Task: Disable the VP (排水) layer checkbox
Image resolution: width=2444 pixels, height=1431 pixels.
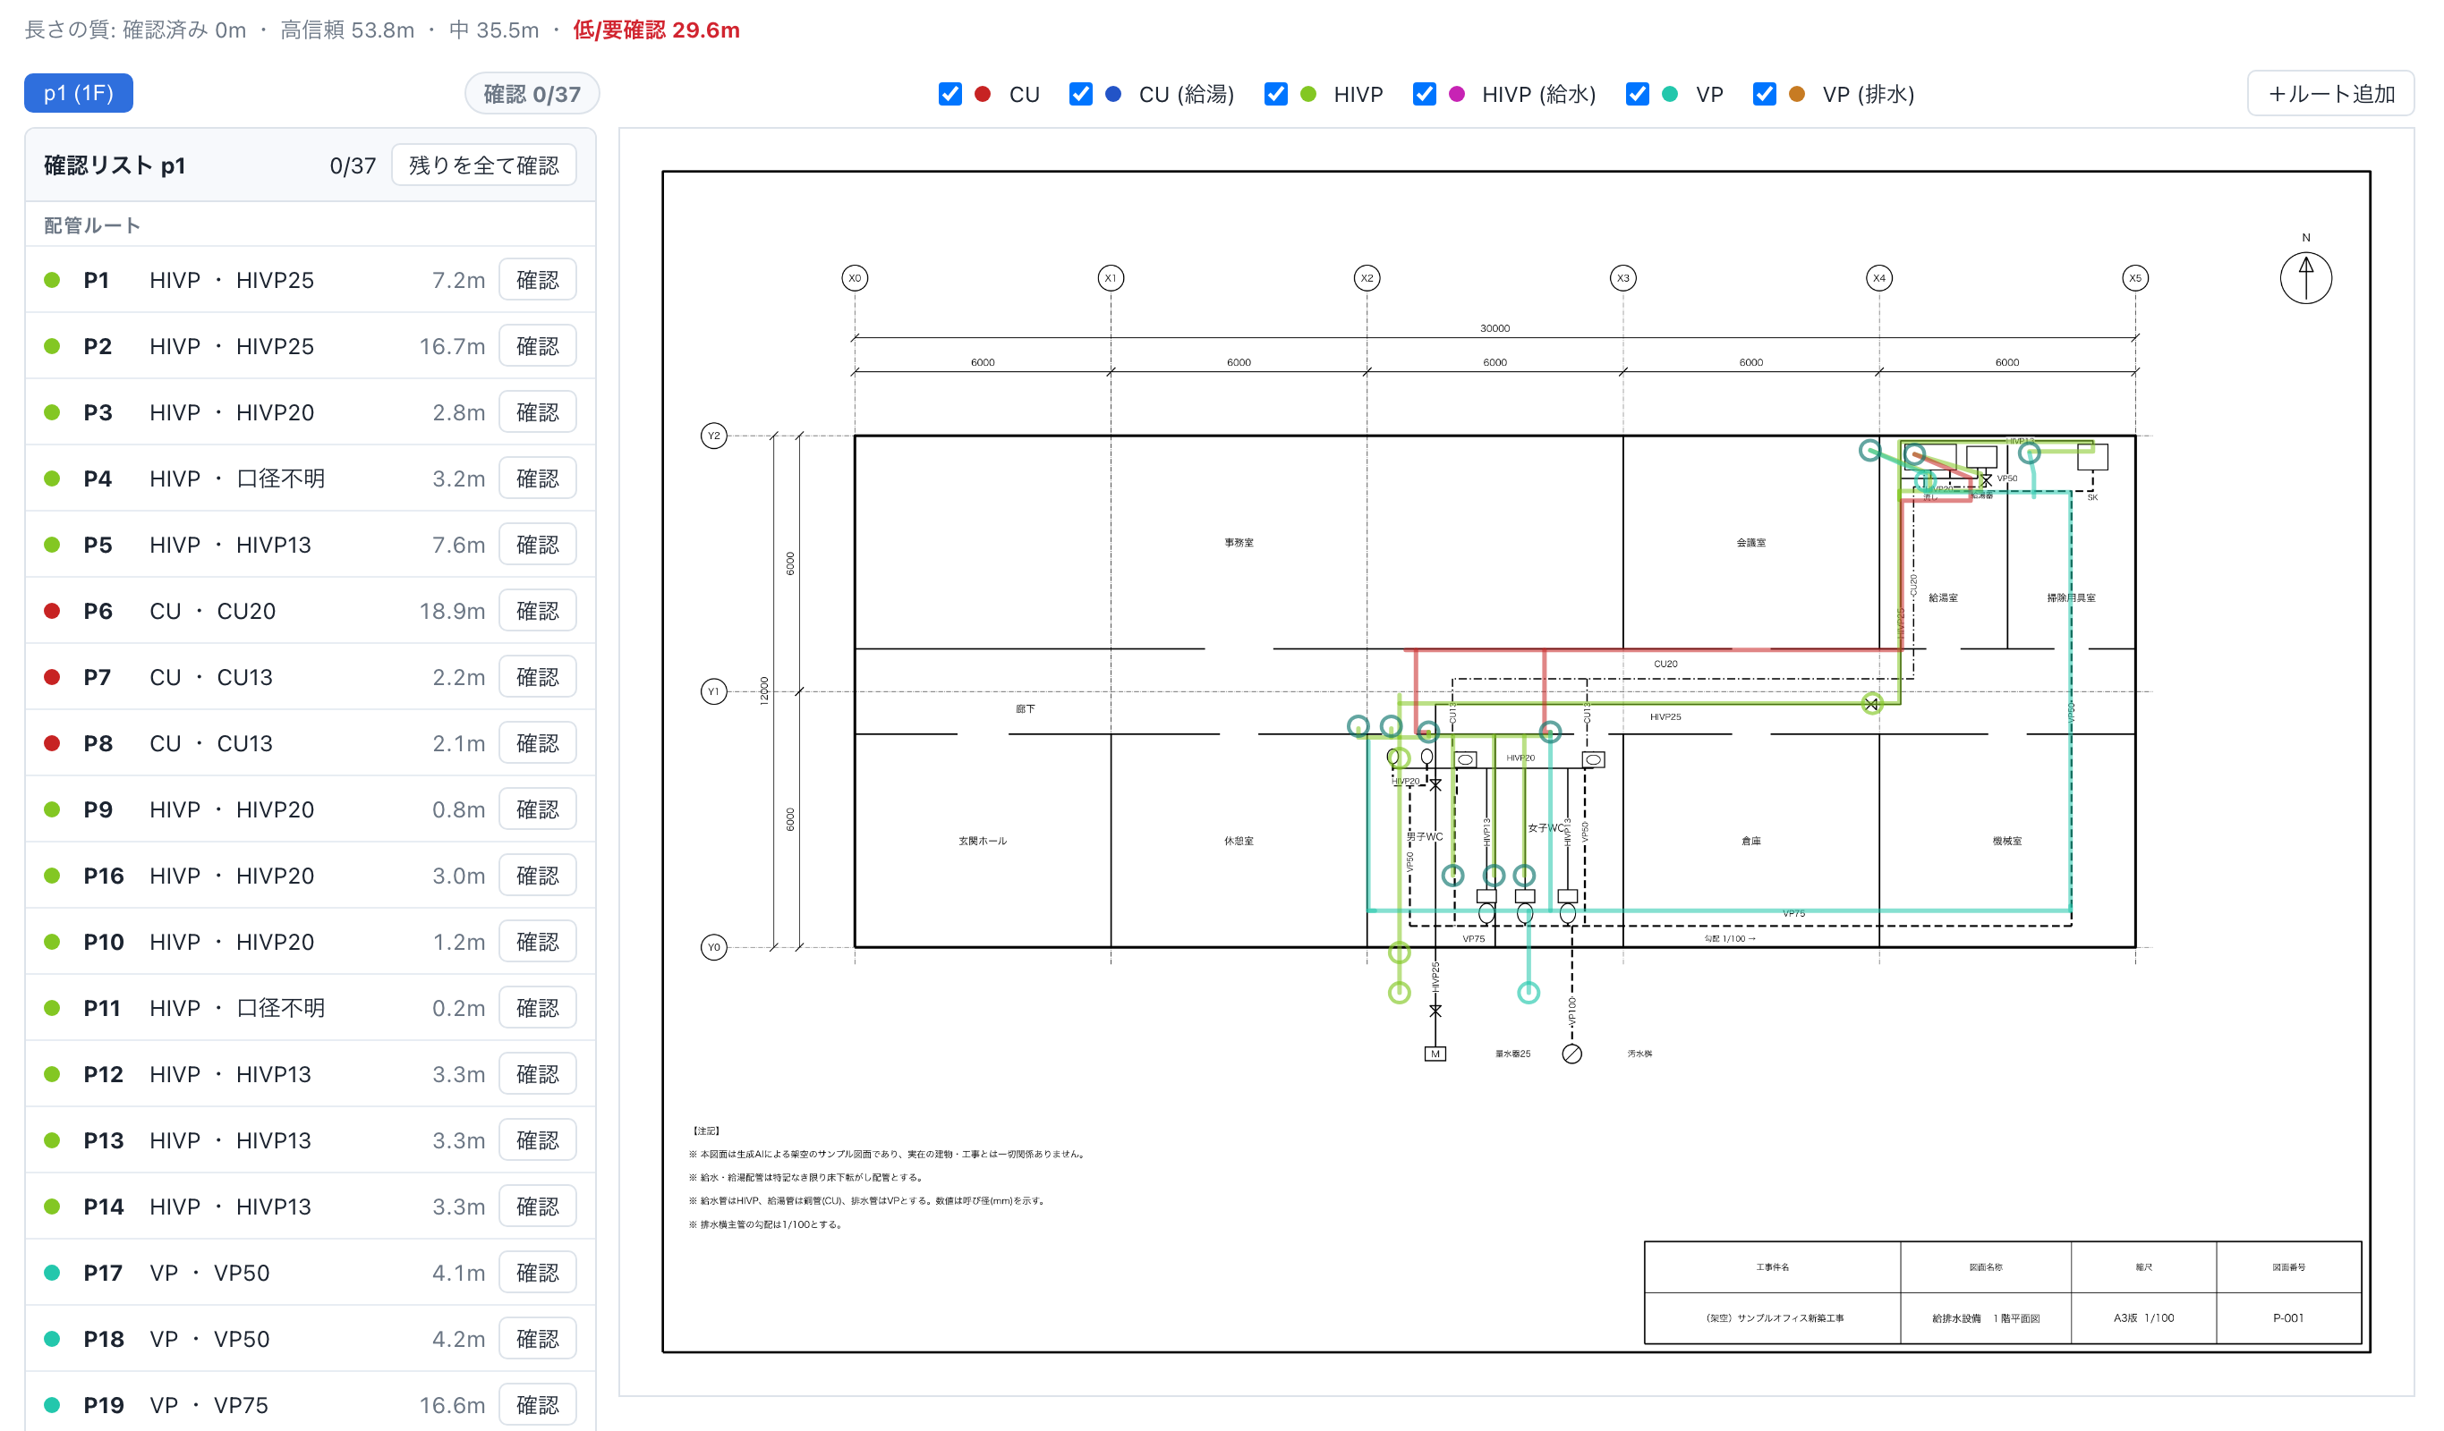Action: [x=1764, y=94]
